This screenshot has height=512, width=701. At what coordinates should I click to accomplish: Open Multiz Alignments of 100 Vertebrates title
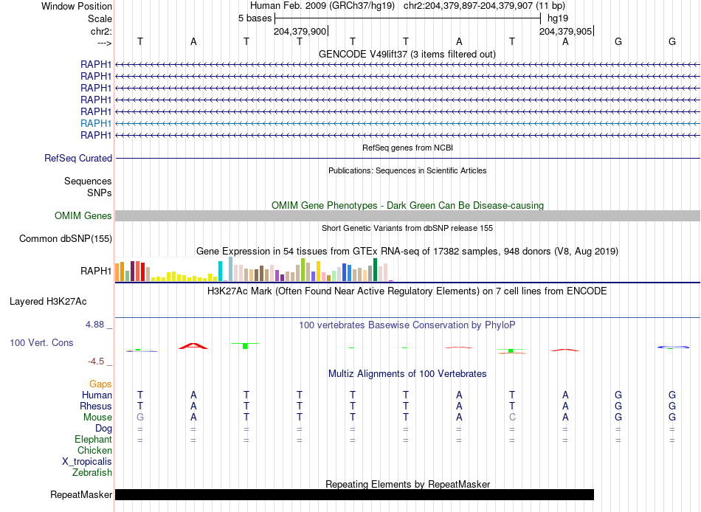point(407,374)
